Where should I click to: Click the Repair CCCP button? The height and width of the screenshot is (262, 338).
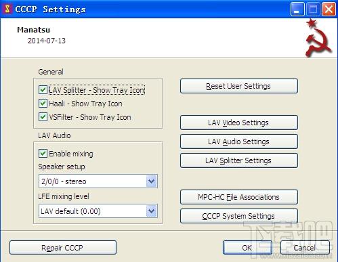tap(63, 248)
